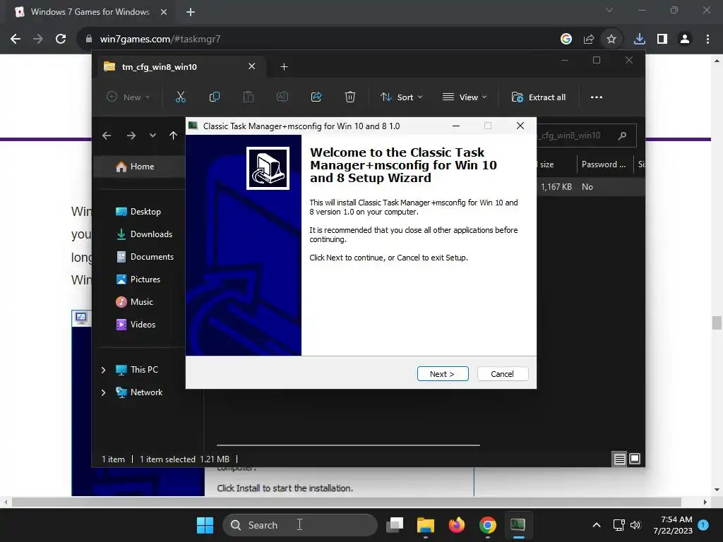Click the Google icon in Chrome's address bar
Image resolution: width=723 pixels, height=542 pixels.
tap(566, 40)
